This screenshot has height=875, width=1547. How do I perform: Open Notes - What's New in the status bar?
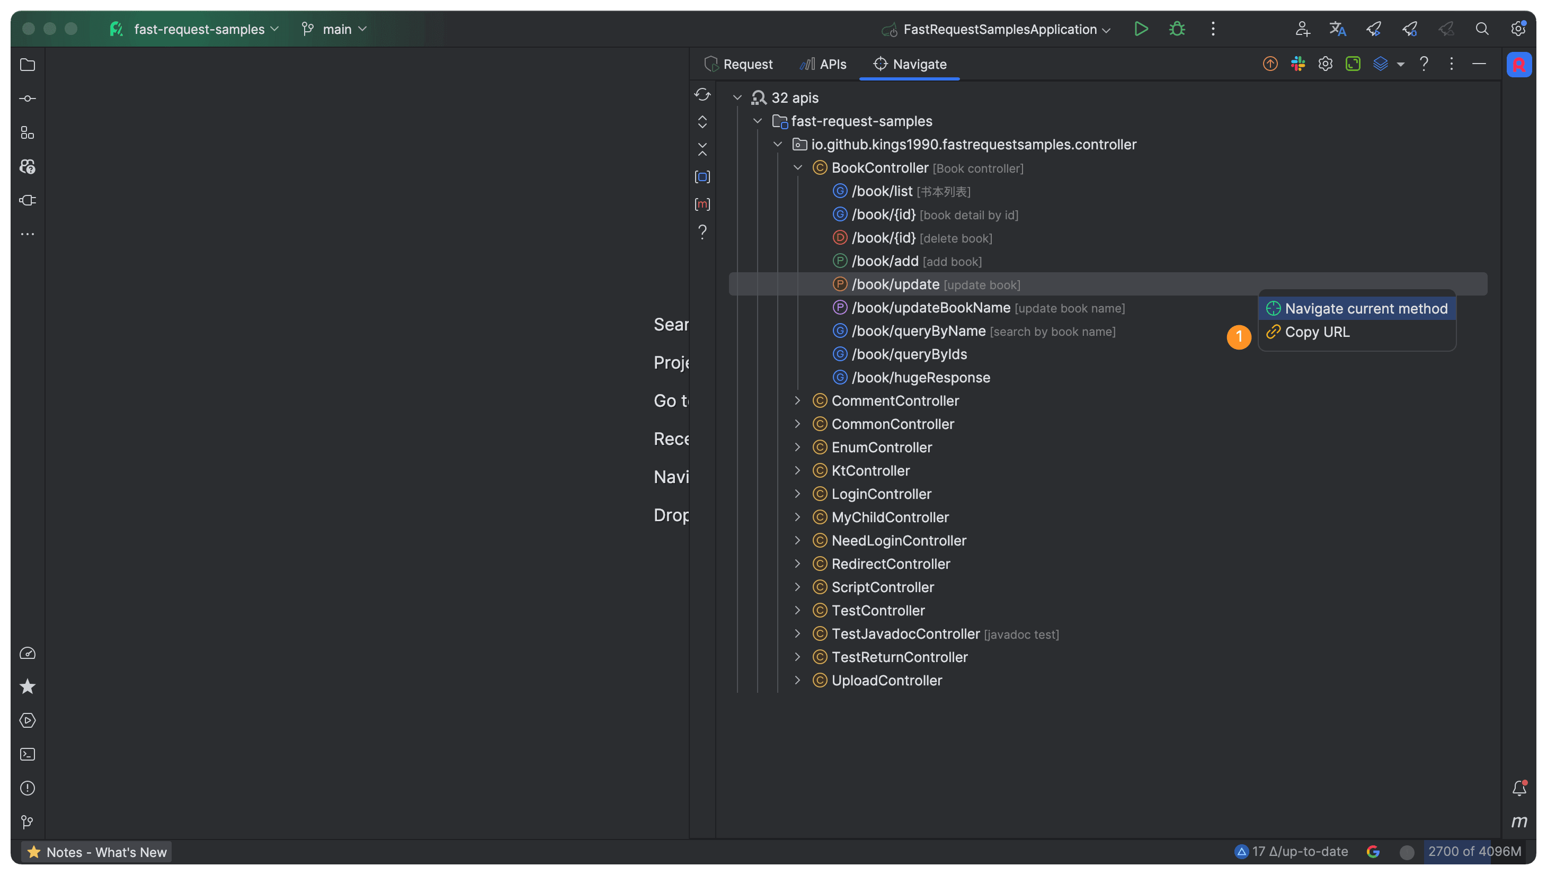coord(97,852)
